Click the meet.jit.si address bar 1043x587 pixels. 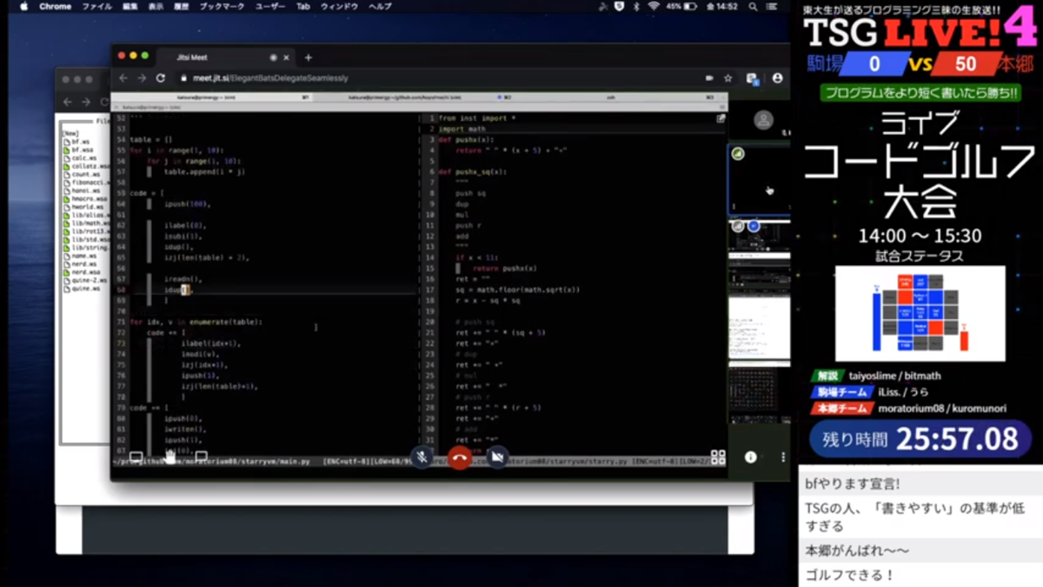(435, 78)
